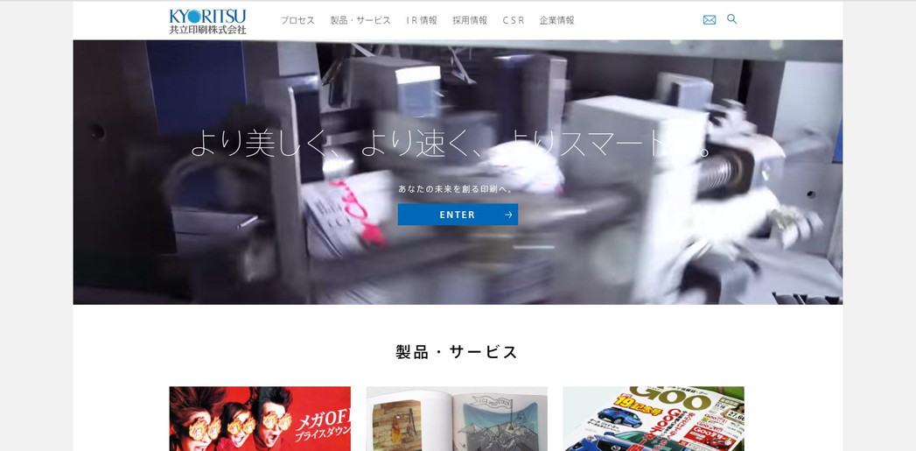Click the 製品・サービス section heading
This screenshot has width=916, height=451.
(457, 352)
